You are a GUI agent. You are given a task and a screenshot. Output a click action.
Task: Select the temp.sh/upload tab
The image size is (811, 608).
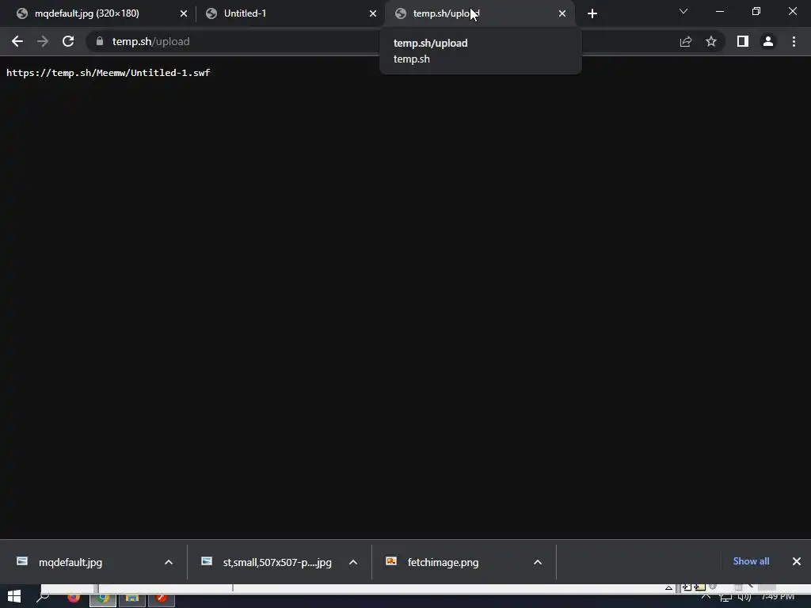(479, 13)
